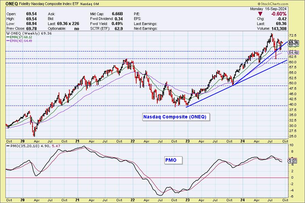Click the Open price value 69.54

[x=32, y=14]
